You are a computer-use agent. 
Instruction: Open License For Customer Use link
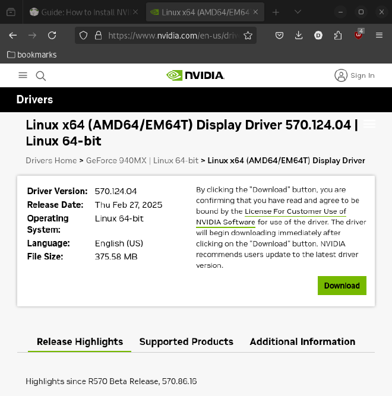coord(271,217)
